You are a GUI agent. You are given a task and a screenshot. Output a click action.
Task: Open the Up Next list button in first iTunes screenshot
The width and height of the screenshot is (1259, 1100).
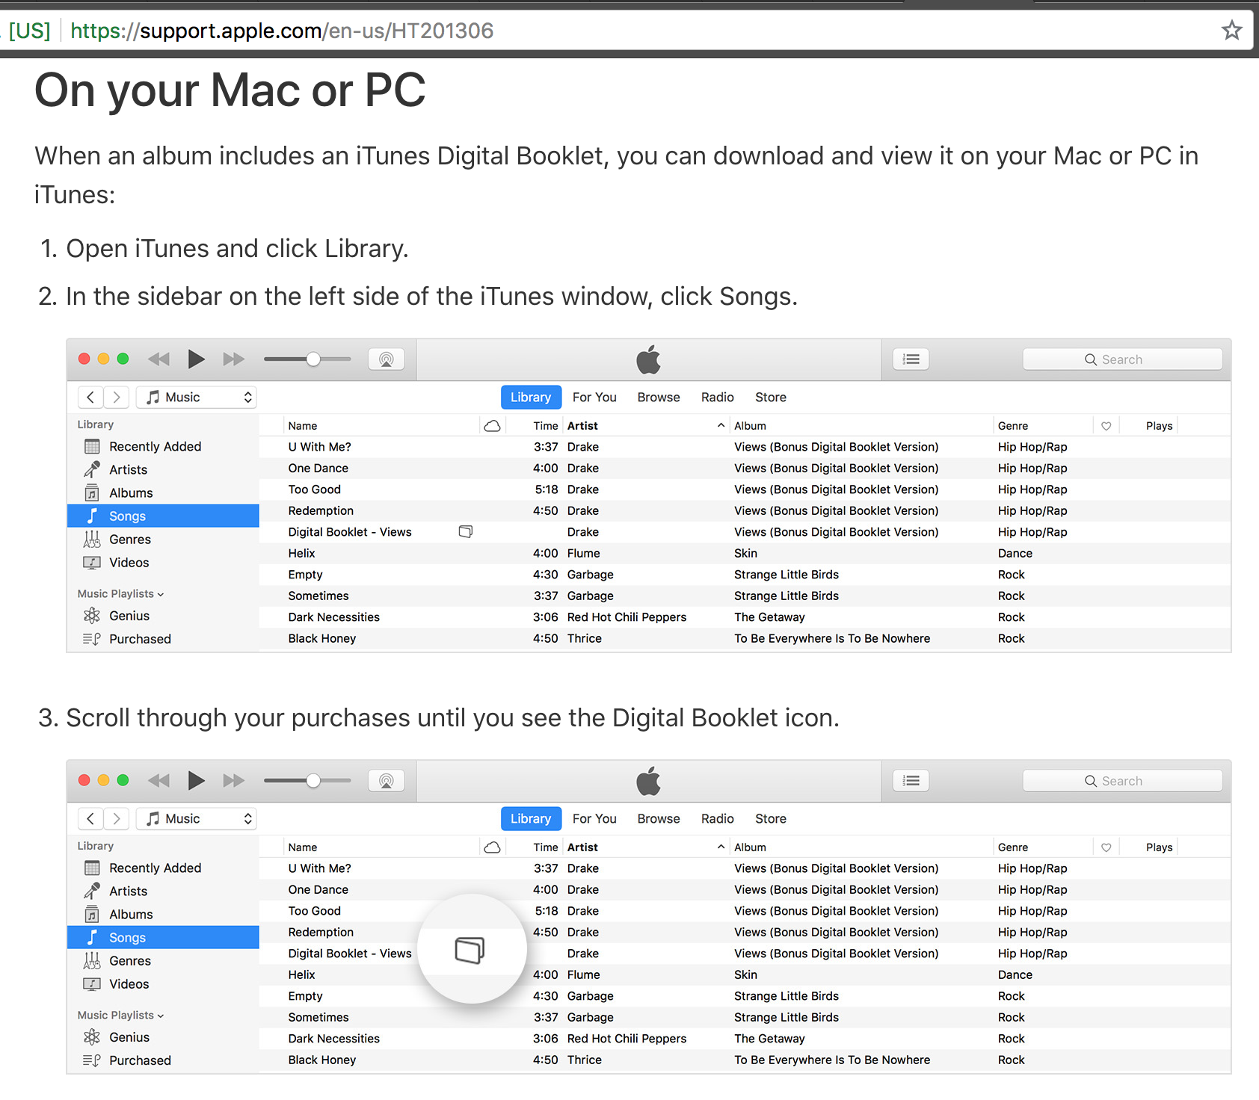click(911, 359)
